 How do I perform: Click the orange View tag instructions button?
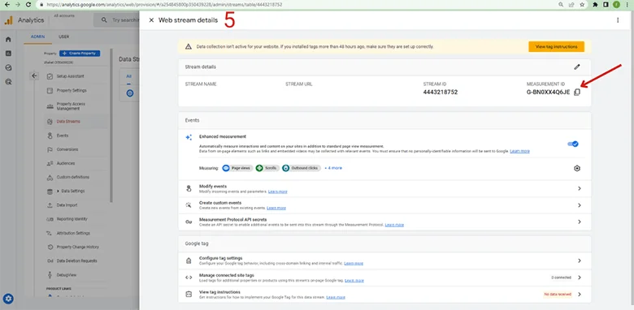point(556,47)
